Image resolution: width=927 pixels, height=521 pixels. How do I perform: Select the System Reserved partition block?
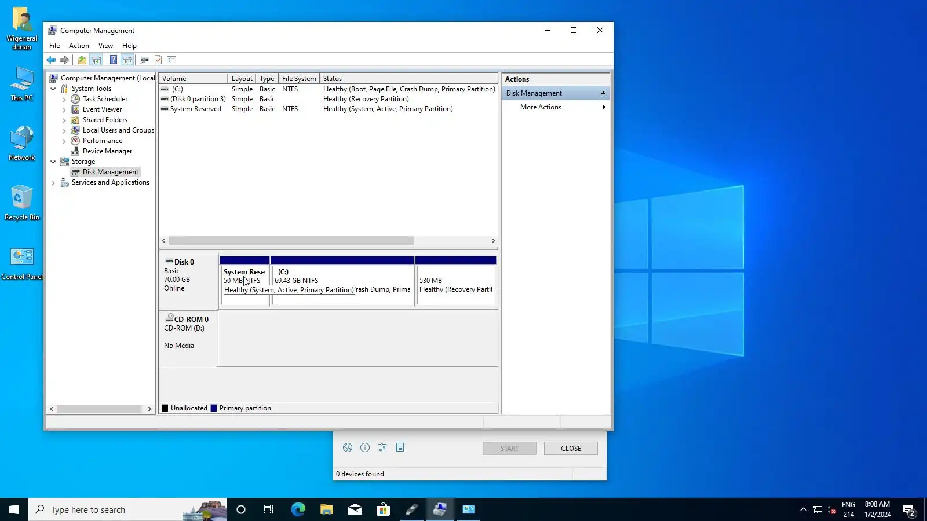tap(244, 281)
